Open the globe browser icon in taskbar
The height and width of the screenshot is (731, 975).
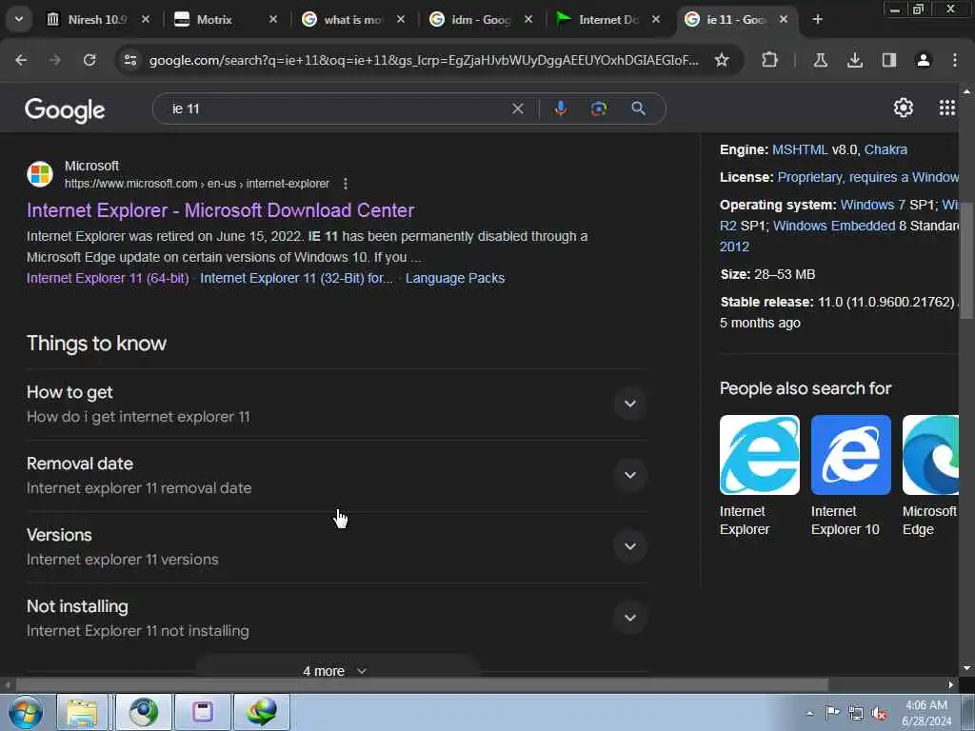[x=144, y=712]
